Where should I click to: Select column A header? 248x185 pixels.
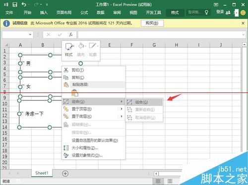click(x=20, y=45)
